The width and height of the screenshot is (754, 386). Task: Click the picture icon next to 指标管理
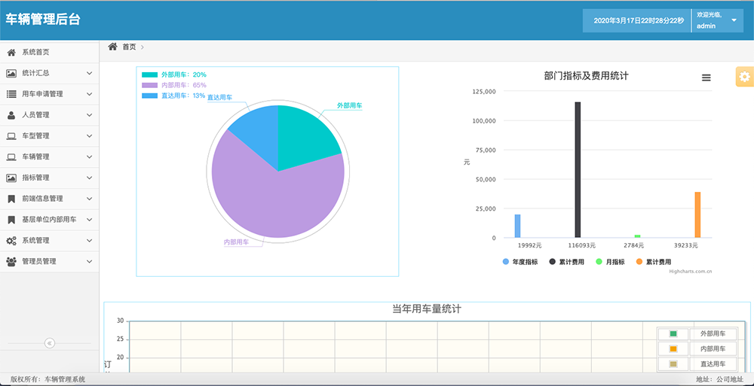pos(11,178)
